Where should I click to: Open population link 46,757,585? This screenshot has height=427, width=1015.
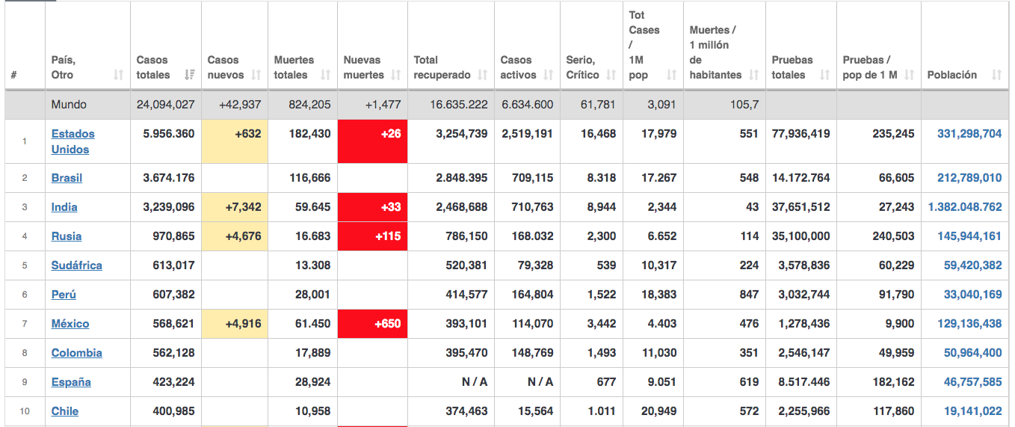coord(972,382)
